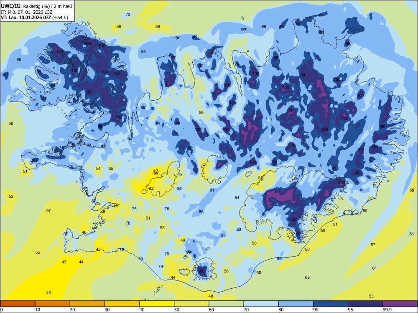This screenshot has width=418, height=313.
Task: Click the map value "47"
Action: [203, 167]
